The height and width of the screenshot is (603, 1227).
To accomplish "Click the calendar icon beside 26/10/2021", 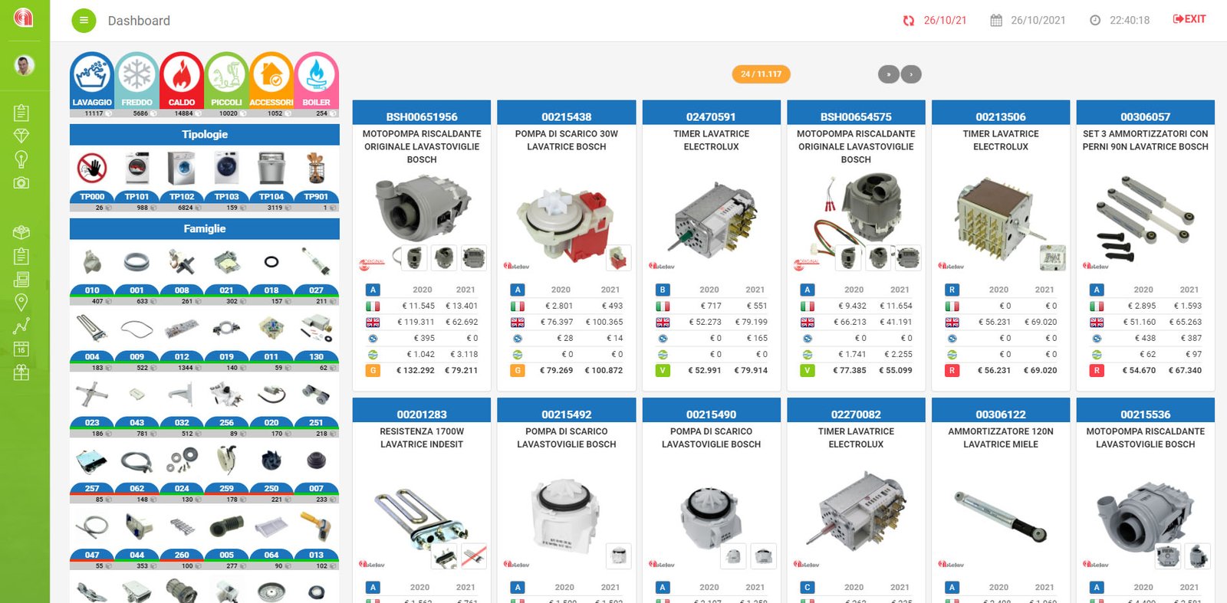I will point(996,21).
